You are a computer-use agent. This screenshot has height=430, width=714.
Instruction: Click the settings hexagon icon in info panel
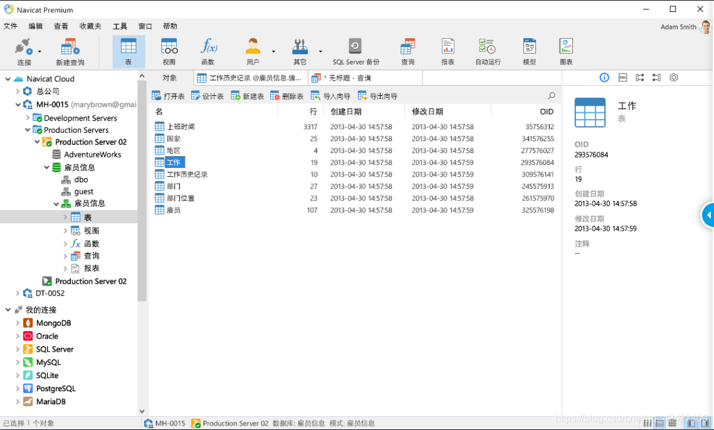coord(673,78)
